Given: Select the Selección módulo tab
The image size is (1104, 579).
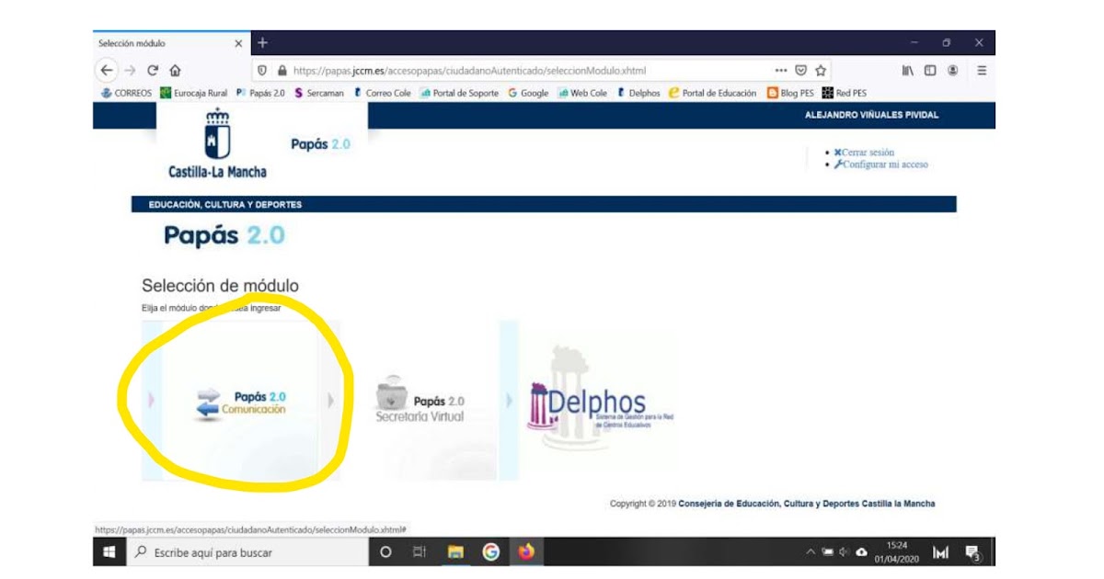Looking at the screenshot, I should click(x=171, y=43).
